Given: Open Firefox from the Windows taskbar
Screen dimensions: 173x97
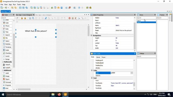Looking at the screenshot, I should click(59, 95).
